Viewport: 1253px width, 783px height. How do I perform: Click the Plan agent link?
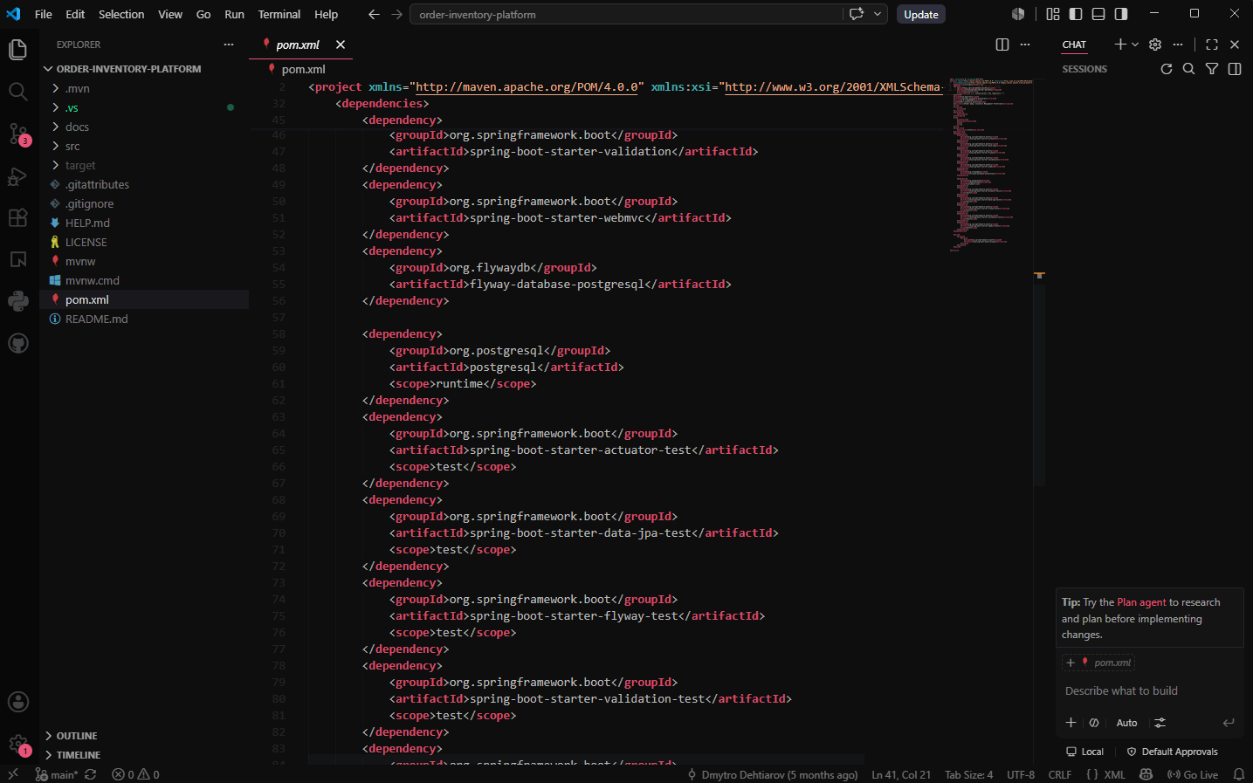(1141, 602)
